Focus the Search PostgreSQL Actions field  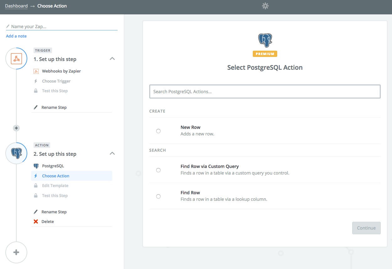click(x=265, y=92)
